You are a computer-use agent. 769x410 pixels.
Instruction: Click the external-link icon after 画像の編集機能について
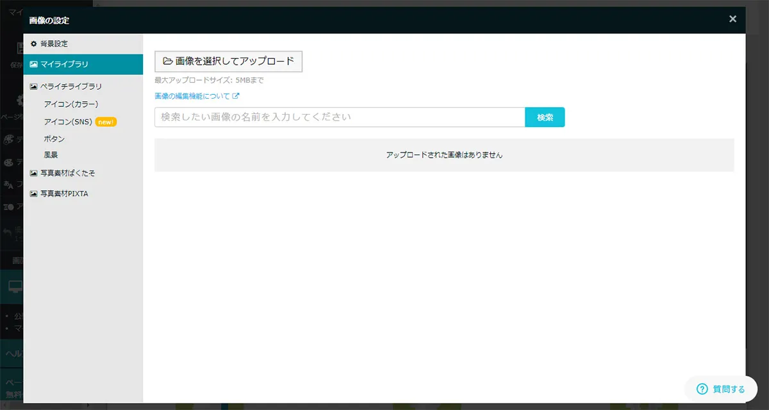click(236, 95)
